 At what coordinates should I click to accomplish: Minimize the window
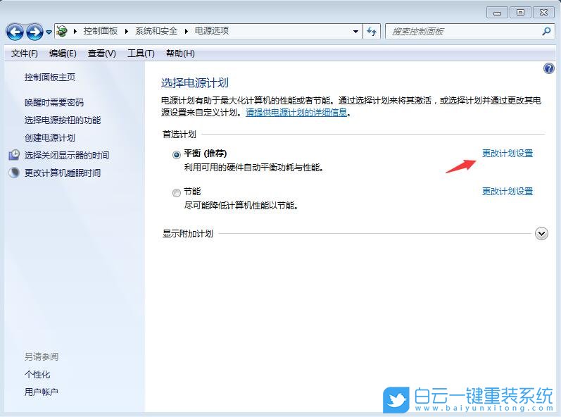[x=497, y=13]
